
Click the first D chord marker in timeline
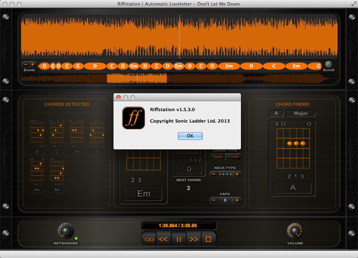click(x=44, y=66)
